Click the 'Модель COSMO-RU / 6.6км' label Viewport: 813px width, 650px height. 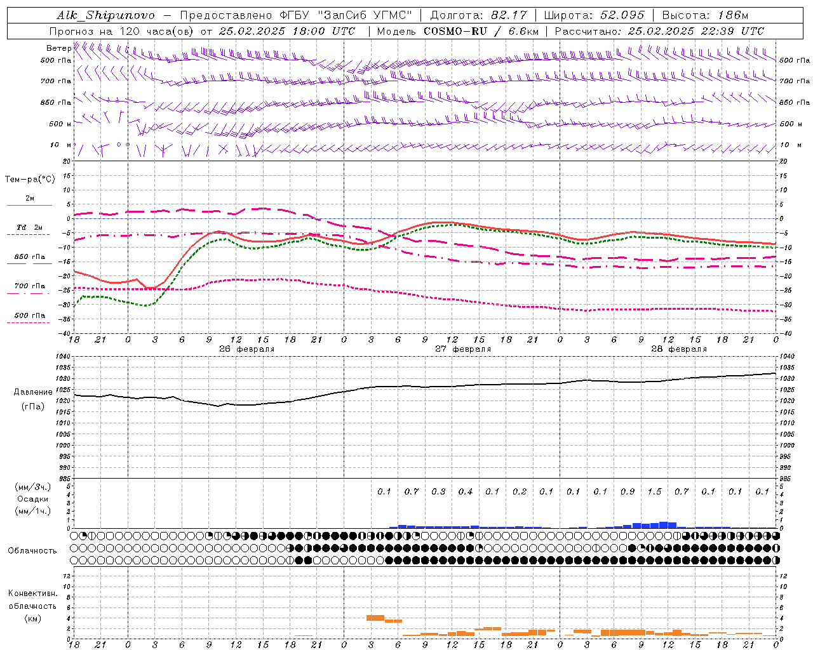(x=458, y=31)
